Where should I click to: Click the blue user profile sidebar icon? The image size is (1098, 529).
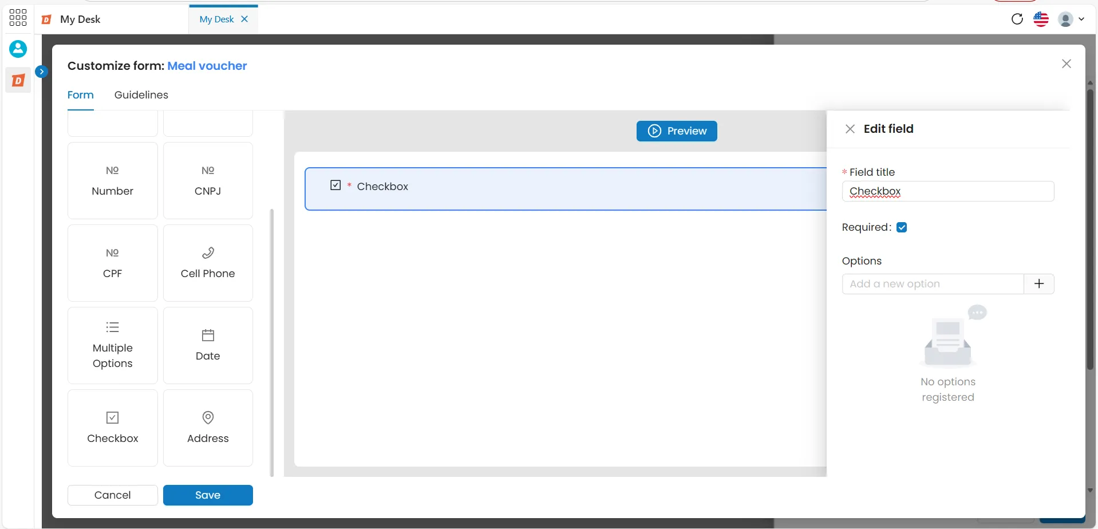tap(18, 49)
